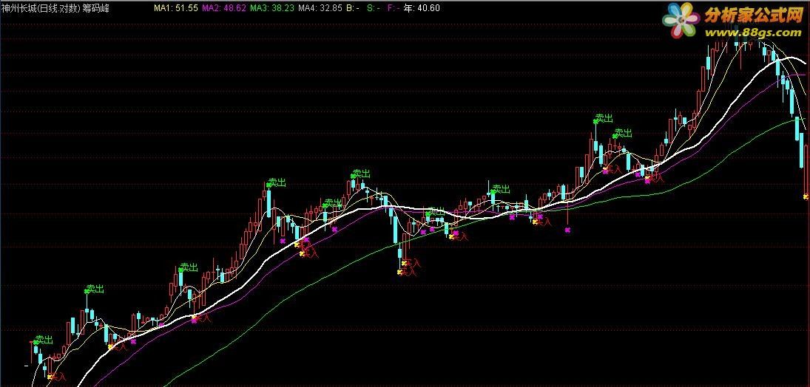This screenshot has height=387, width=810.
Task: Click the yellow cross marker at chart's far right edge
Action: pos(806,196)
